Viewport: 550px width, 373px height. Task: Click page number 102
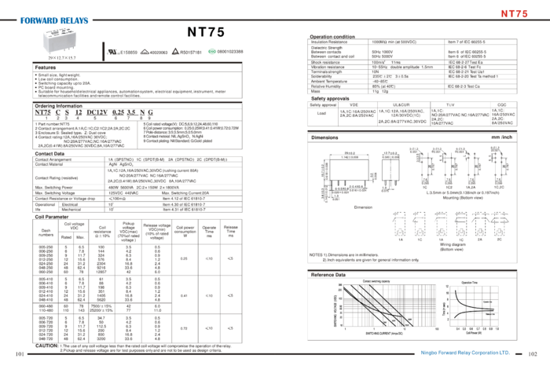tap(533, 354)
